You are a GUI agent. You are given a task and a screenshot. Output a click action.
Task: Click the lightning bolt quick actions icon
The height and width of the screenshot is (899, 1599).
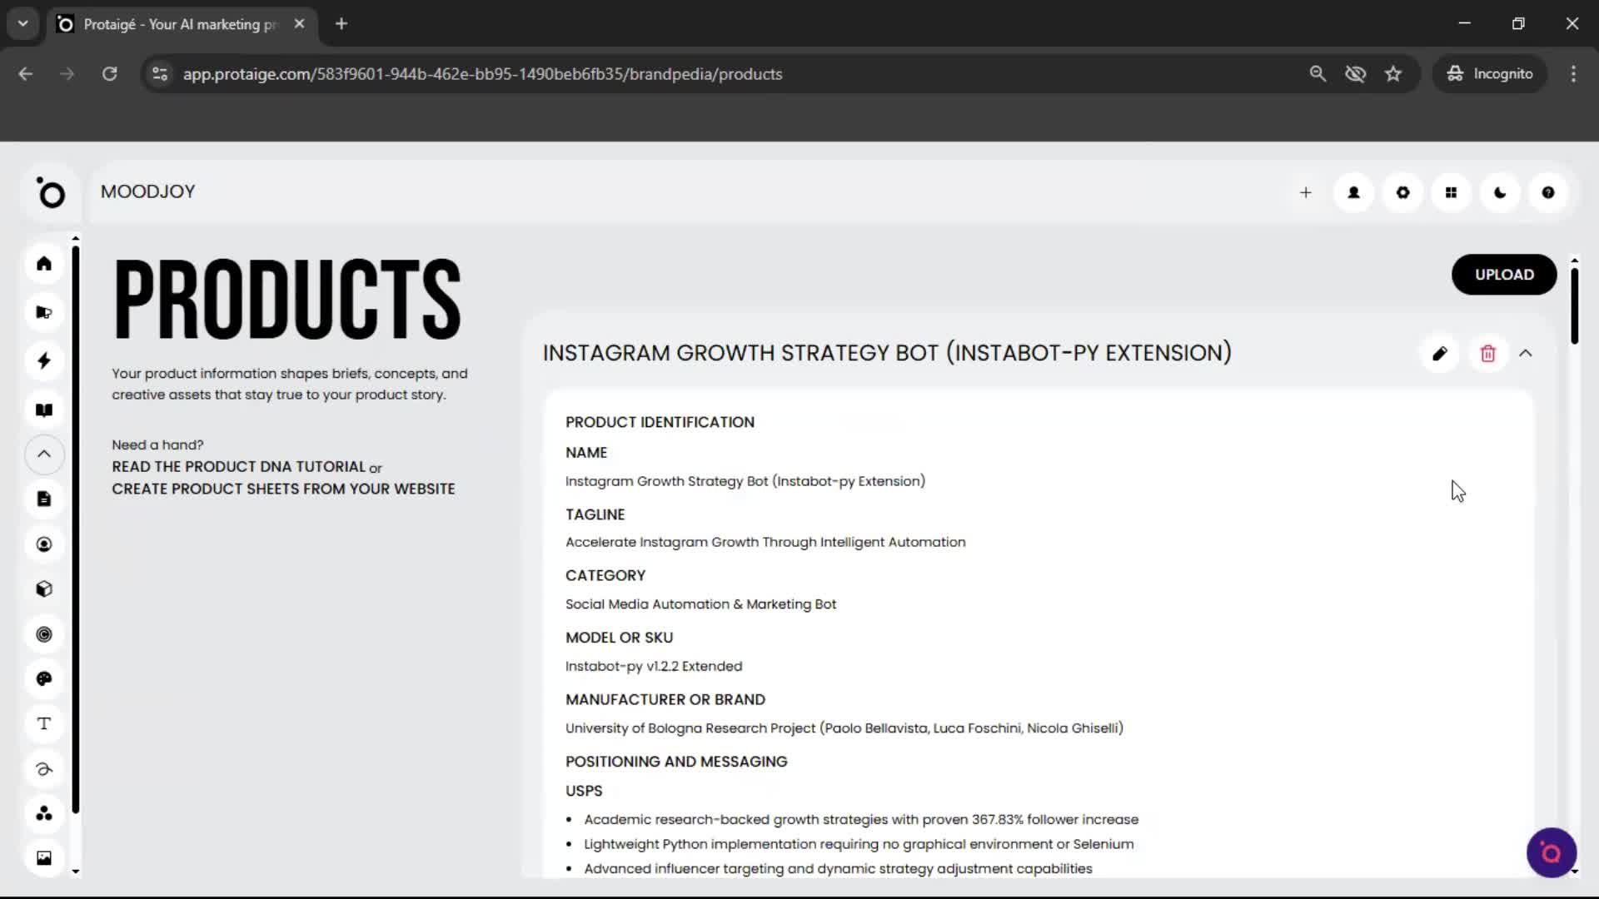pyautogui.click(x=43, y=360)
